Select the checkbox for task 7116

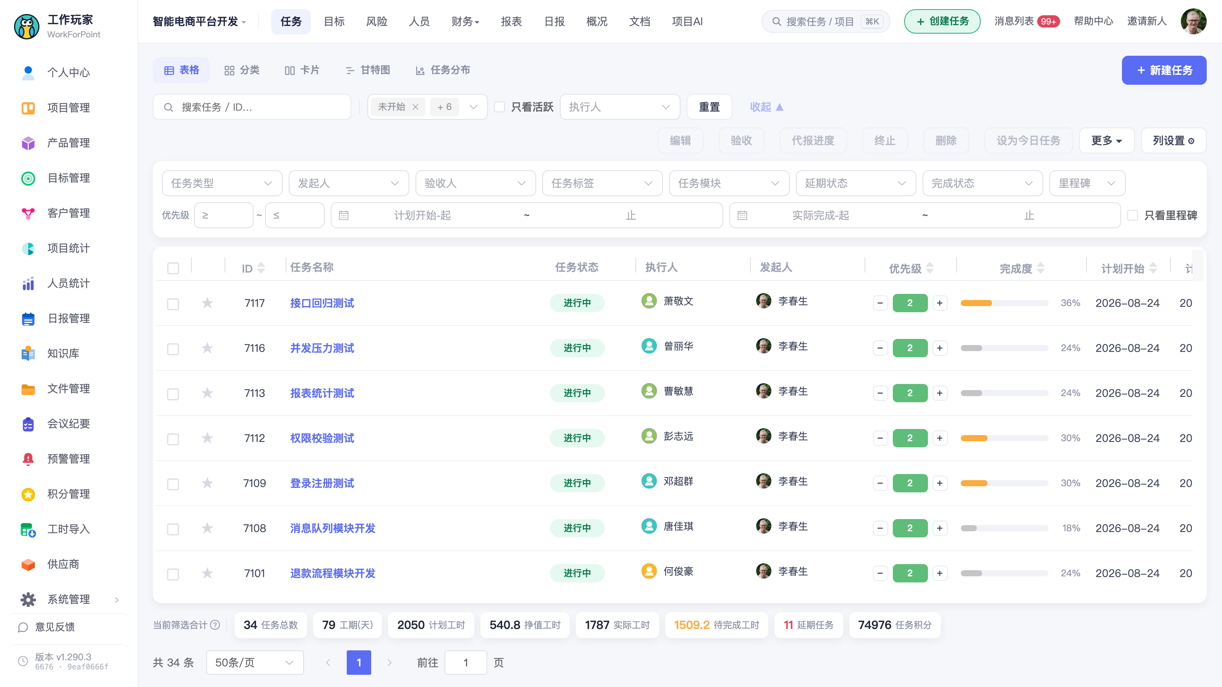(173, 349)
